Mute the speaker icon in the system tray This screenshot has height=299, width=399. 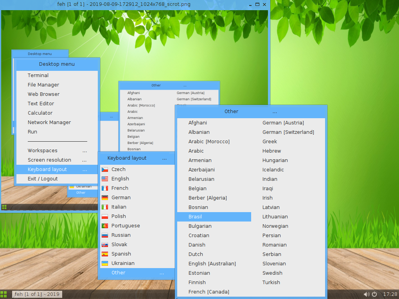(367, 294)
